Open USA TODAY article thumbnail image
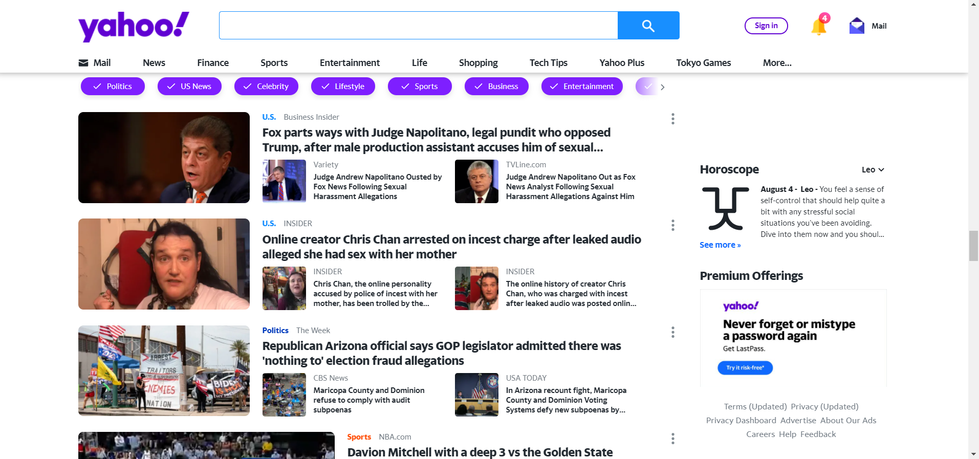Image resolution: width=979 pixels, height=459 pixels. point(476,395)
